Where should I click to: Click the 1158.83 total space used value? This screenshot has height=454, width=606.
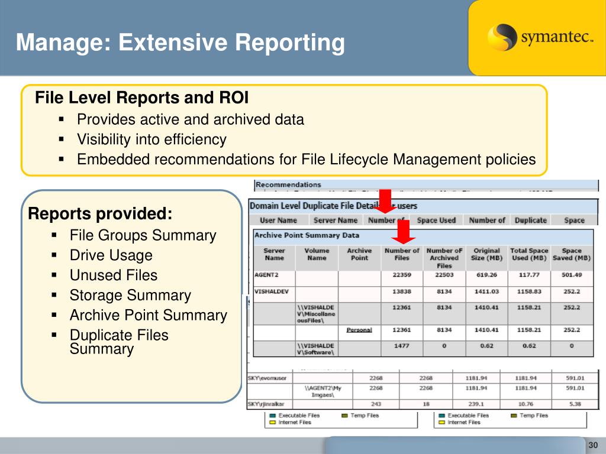click(x=529, y=291)
